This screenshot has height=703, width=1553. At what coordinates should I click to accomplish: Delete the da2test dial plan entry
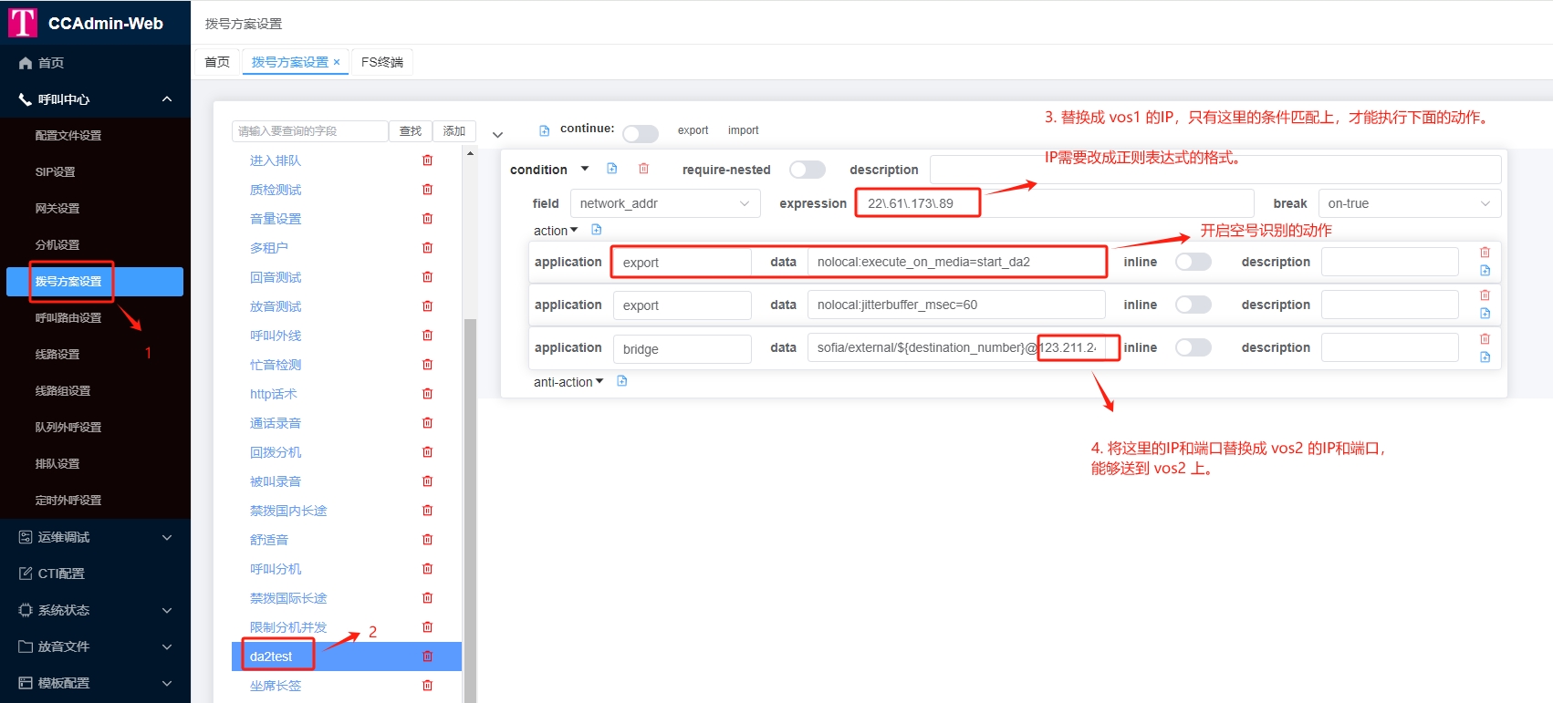pos(427,656)
